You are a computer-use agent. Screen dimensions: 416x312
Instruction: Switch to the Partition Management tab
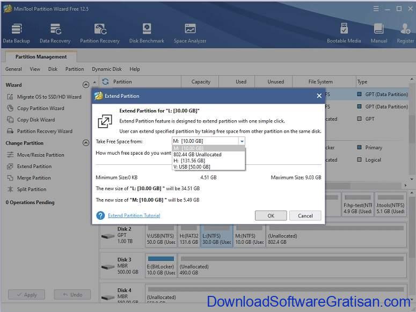[x=41, y=57]
